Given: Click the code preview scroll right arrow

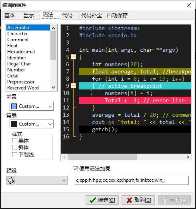Looking at the screenshot, I should click(188, 157).
